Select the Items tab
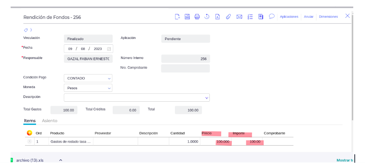 pyautogui.click(x=30, y=121)
